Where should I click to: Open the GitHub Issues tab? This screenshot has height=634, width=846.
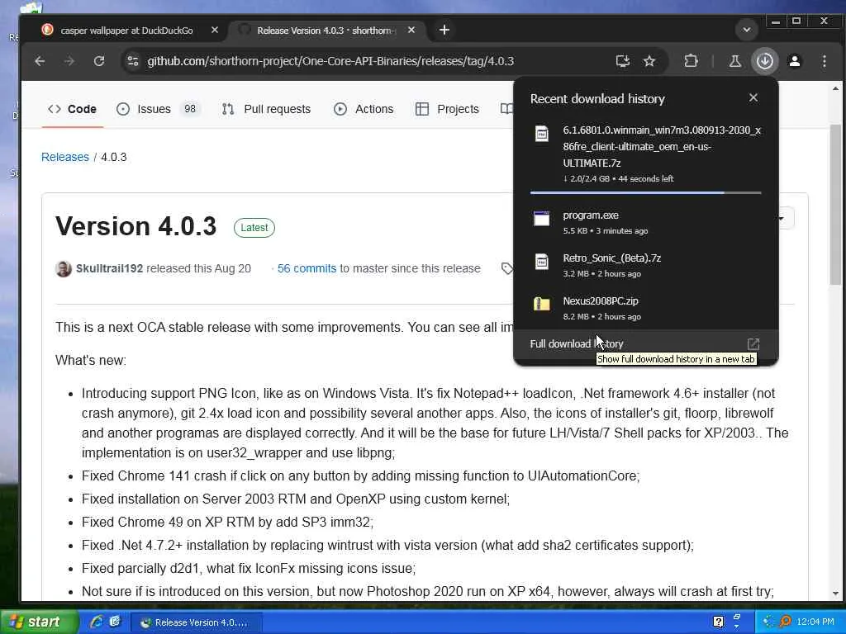[158, 109]
